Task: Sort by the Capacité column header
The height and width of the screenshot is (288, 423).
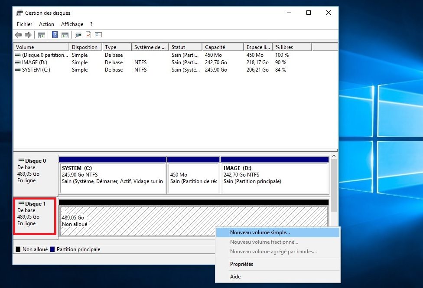Action: click(222, 47)
